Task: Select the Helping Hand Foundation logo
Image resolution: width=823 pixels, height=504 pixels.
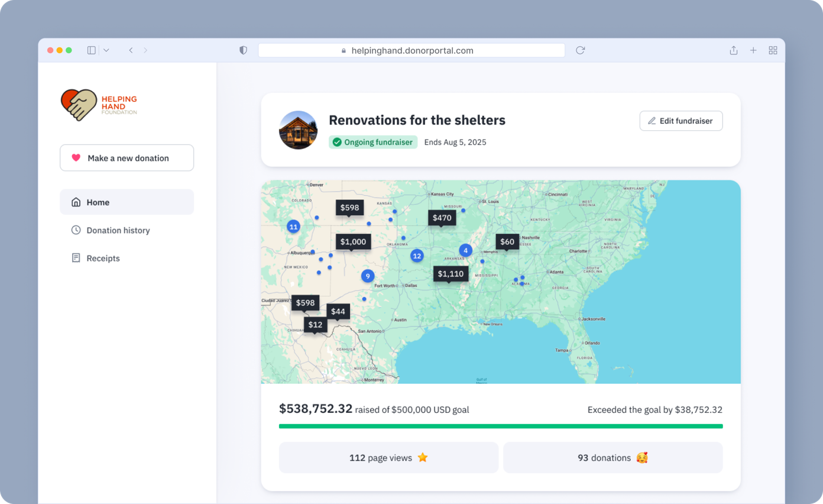Action: tap(98, 105)
